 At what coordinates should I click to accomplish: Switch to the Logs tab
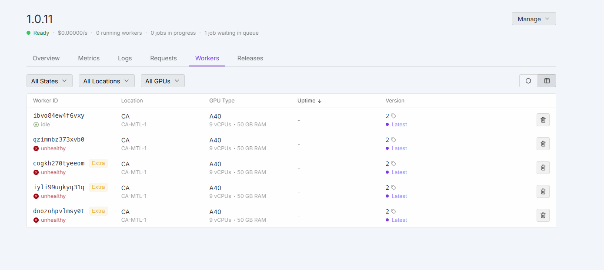coord(125,58)
